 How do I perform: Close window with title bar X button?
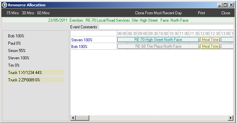click(x=231, y=5)
